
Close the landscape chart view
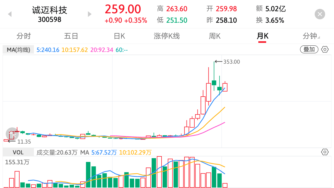tap(320, 14)
